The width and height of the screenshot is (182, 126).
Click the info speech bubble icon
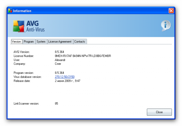click(166, 26)
